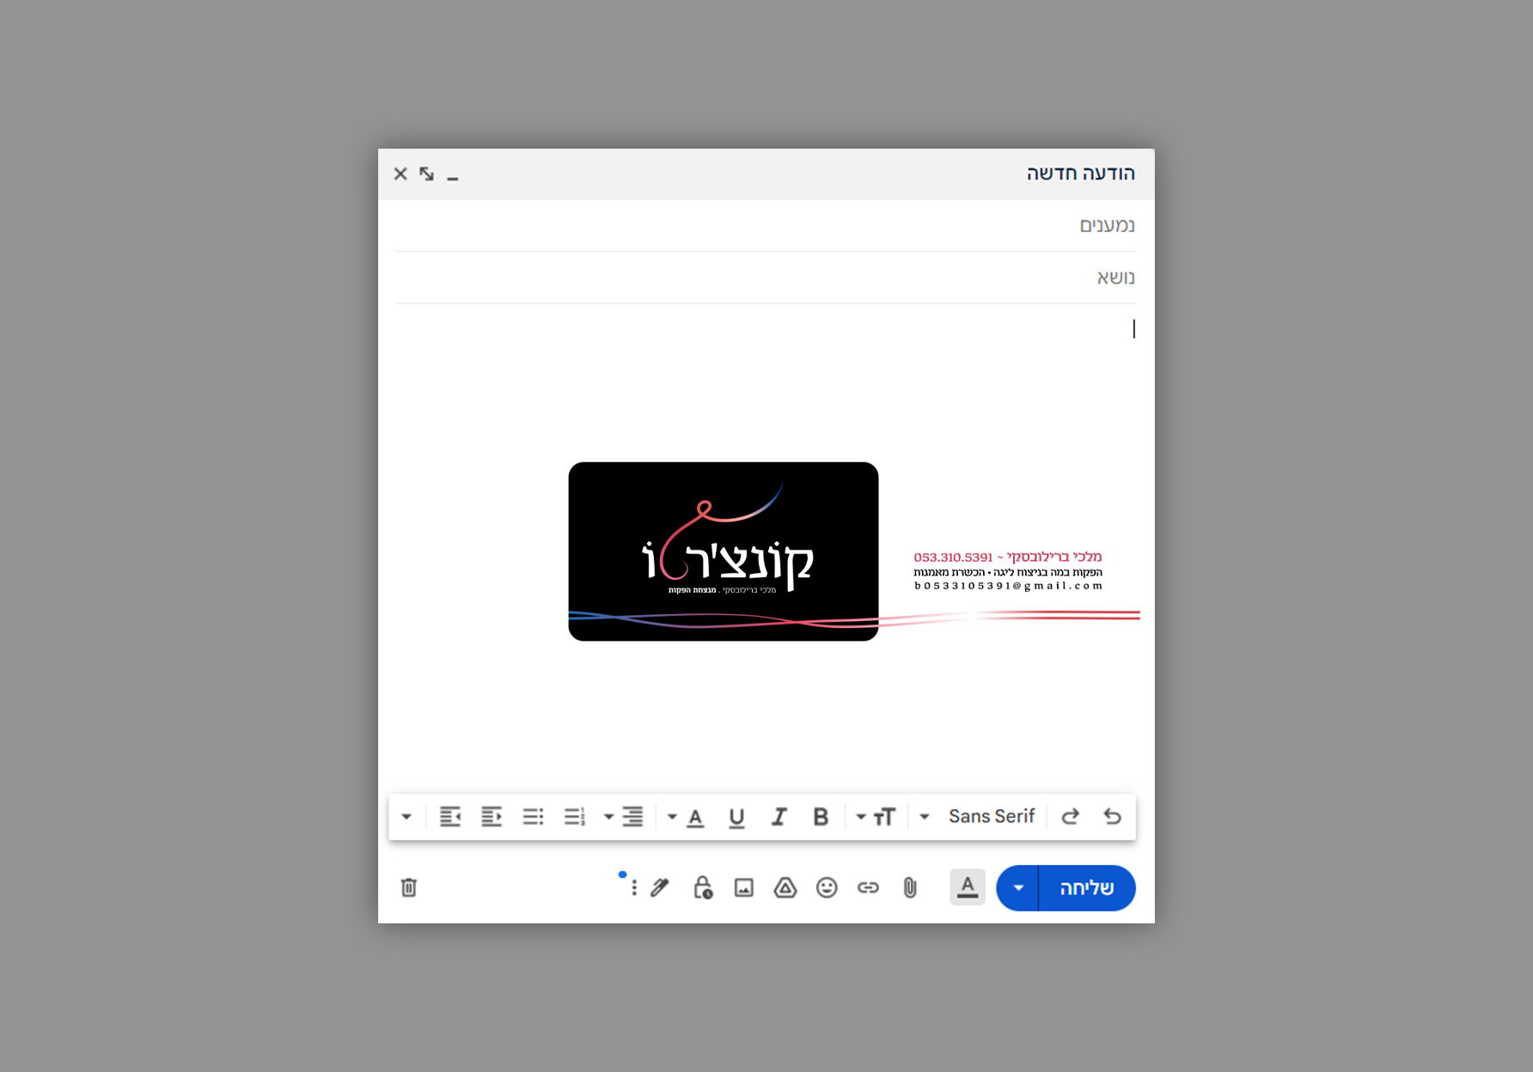Open the emoji picker

coord(827,887)
